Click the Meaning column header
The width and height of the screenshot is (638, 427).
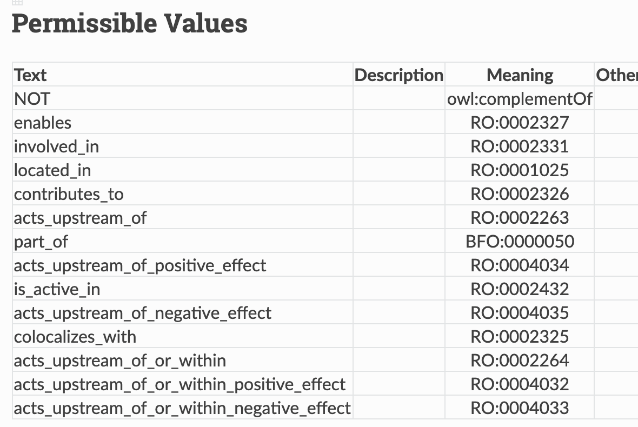[520, 75]
